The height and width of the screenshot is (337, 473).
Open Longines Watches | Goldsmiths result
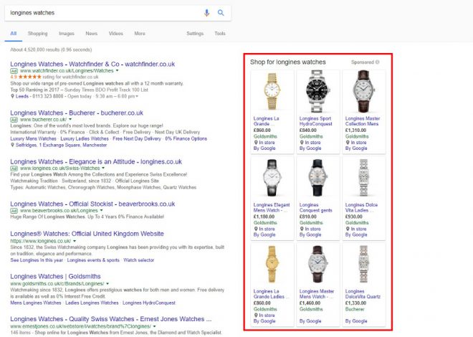pyautogui.click(x=55, y=276)
